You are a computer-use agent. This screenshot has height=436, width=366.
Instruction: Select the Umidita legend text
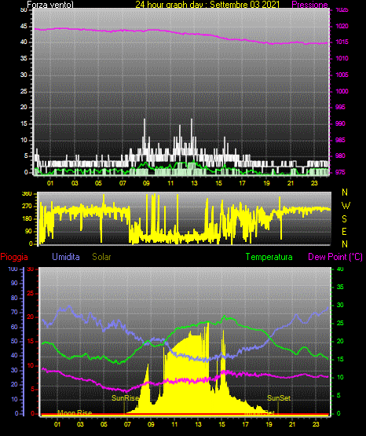coord(66,257)
